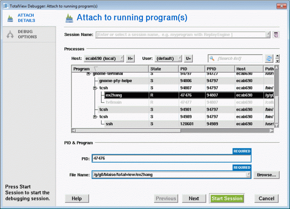Collapse the gnome-terminal tree node

coord(88,74)
